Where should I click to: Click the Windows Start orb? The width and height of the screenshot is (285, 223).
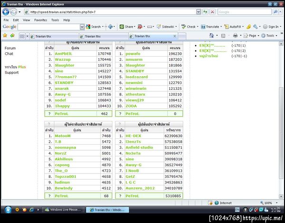click(8, 210)
